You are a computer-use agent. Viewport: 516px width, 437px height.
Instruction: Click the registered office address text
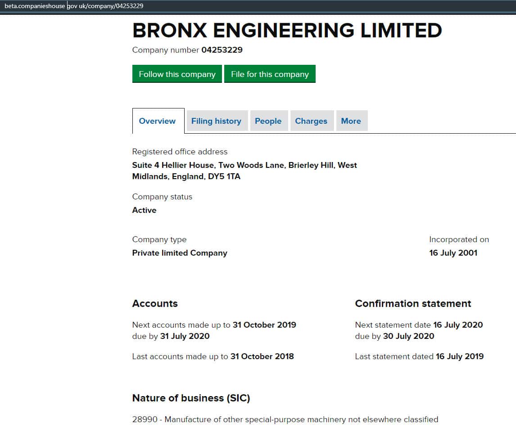point(244,171)
